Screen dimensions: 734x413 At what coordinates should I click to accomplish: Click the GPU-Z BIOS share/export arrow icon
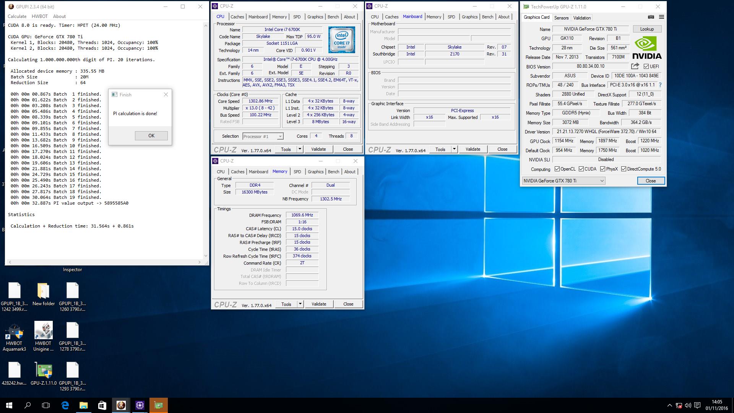point(635,66)
